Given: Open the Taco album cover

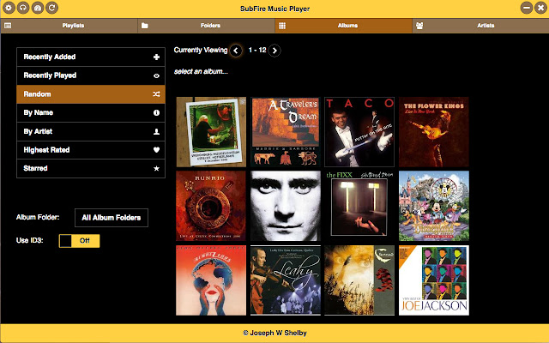Looking at the screenshot, I should pos(359,132).
